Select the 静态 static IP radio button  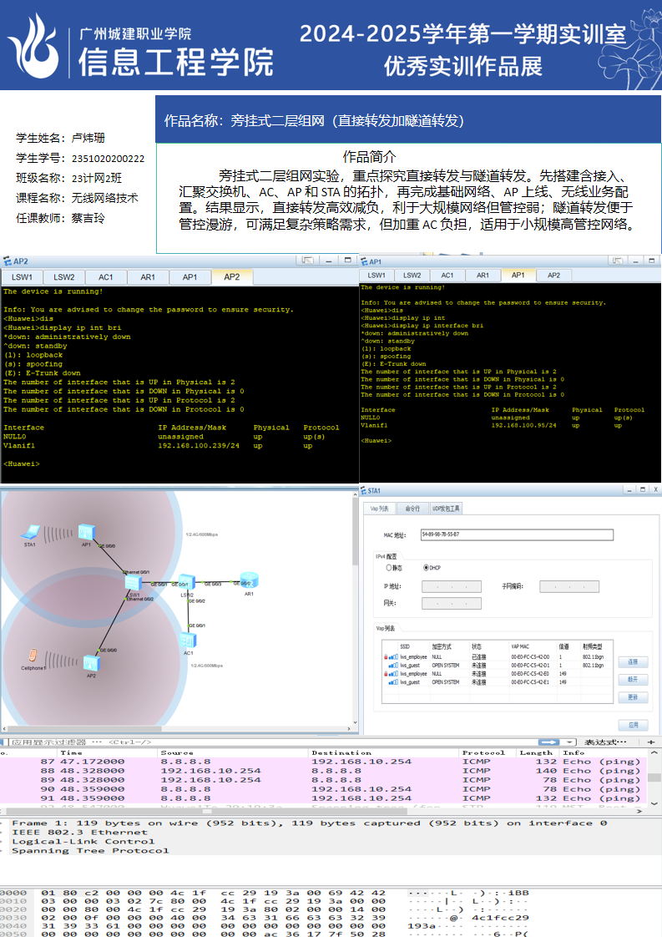point(388,568)
